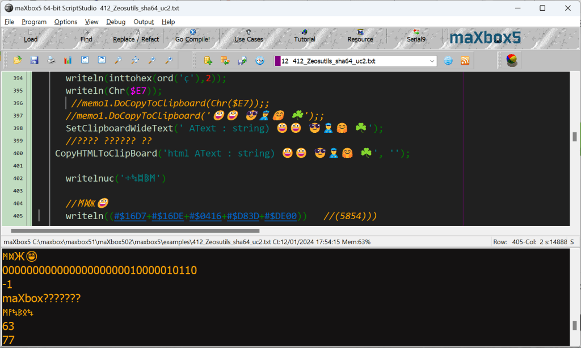Screen dimensions: 581x348
Task: Click the open folder icon in toolbar
Action: tap(18, 61)
